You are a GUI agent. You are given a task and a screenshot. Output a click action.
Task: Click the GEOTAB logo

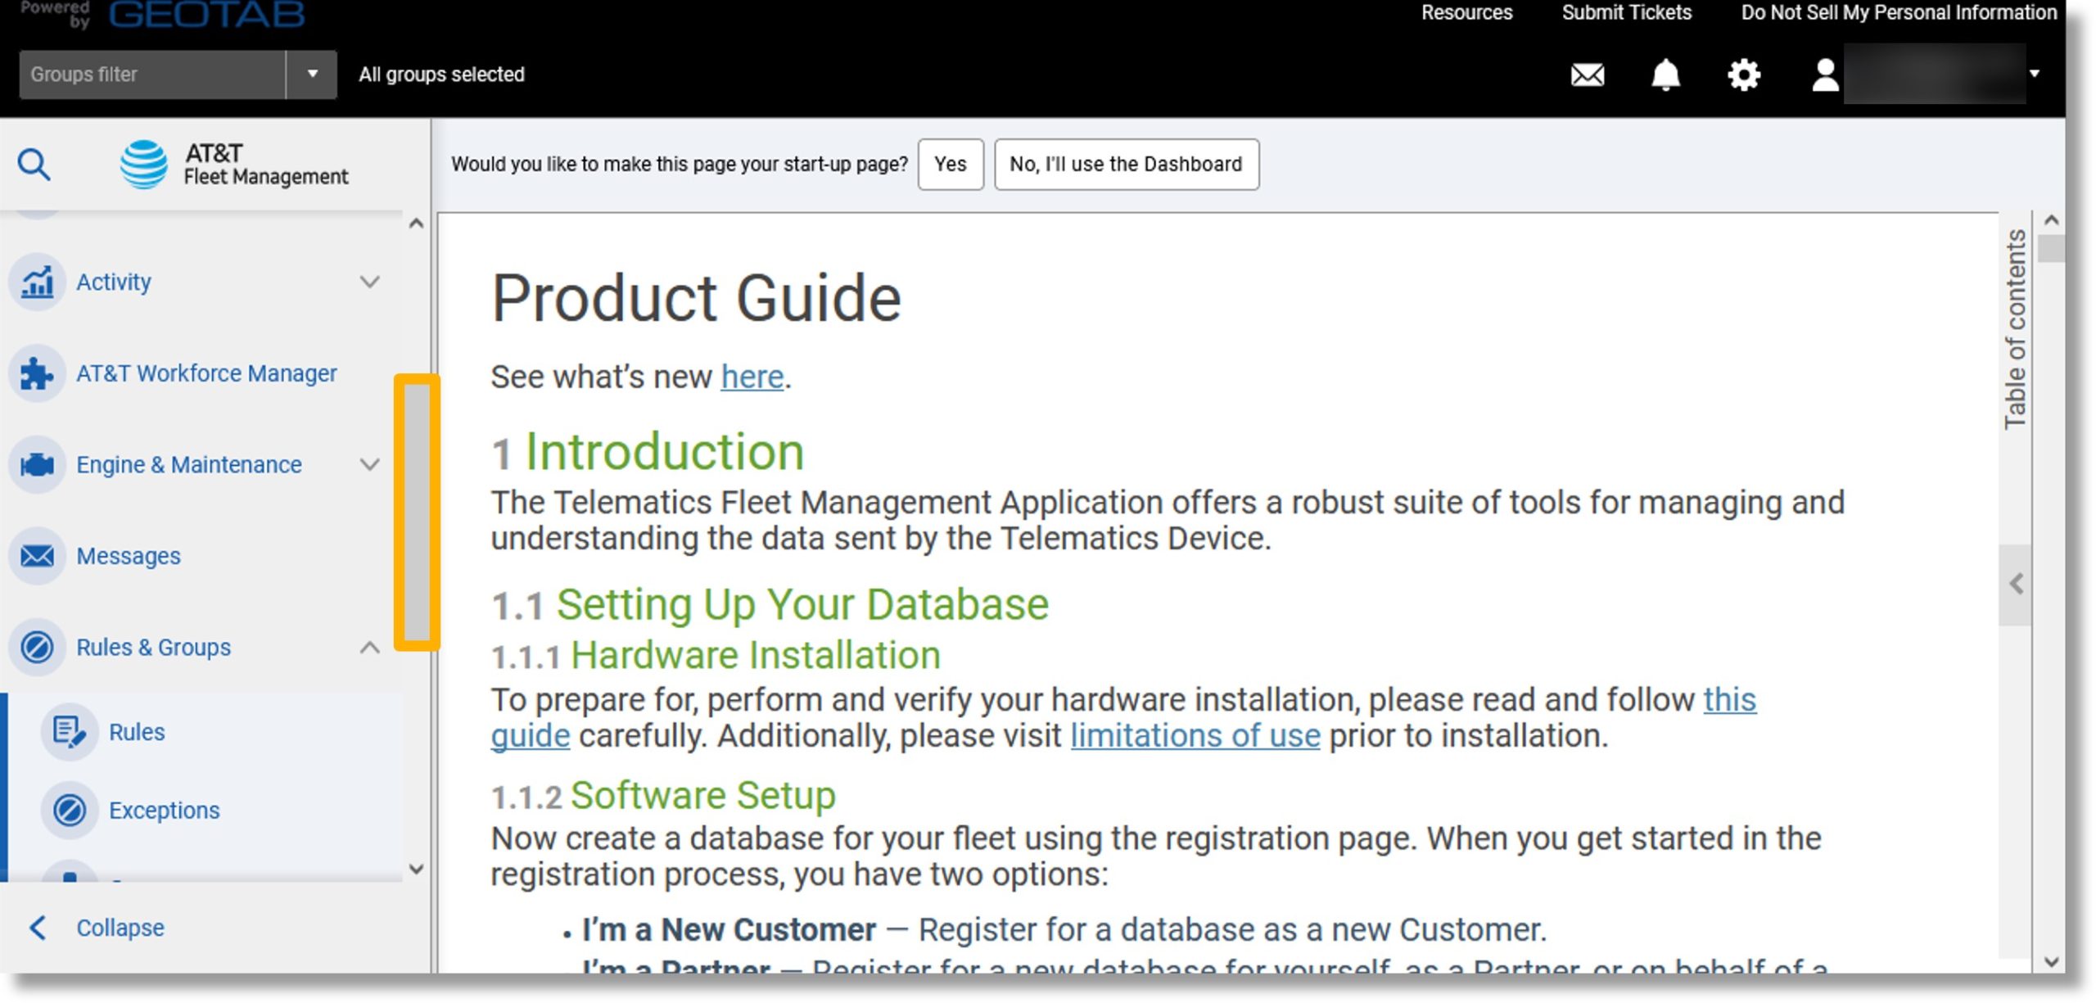207,14
